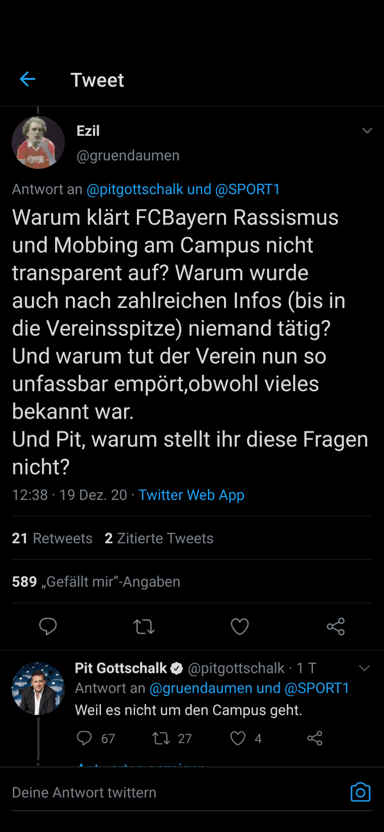Open Ezil's profile picture
This screenshot has height=832, width=384.
point(38,143)
